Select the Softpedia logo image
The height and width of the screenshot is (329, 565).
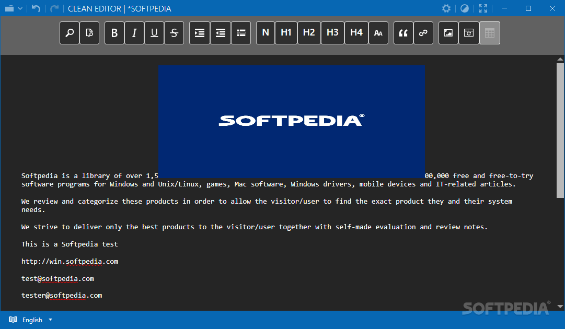[292, 122]
